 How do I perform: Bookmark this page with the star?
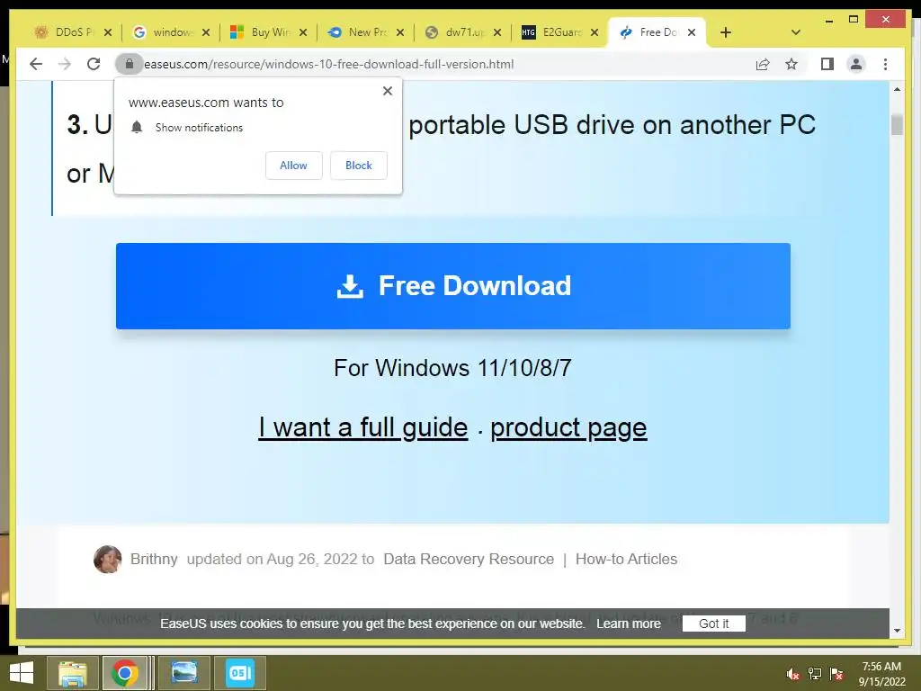click(791, 64)
